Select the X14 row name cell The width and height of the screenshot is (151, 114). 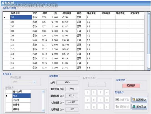21,59
